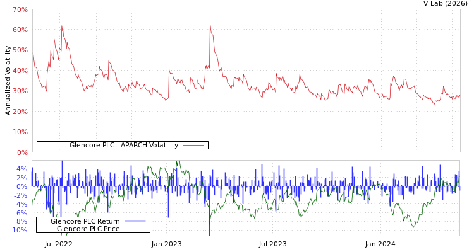Click the -6% return axis label

(21, 213)
